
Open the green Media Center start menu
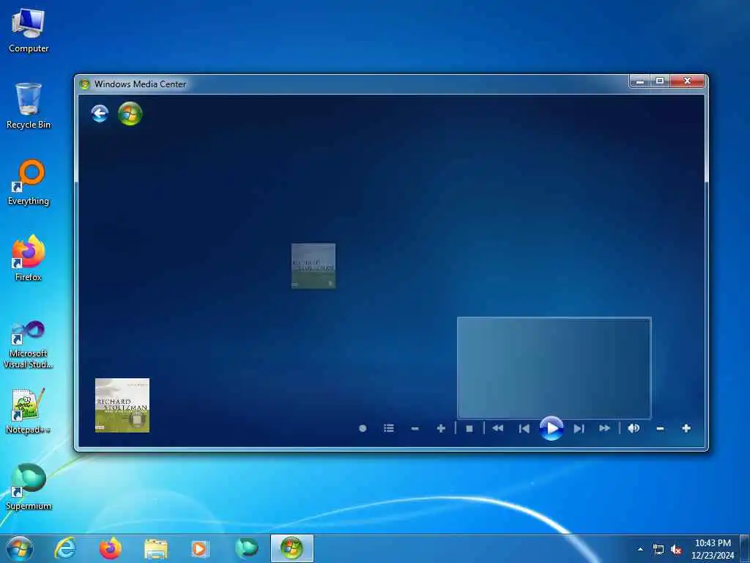click(130, 114)
